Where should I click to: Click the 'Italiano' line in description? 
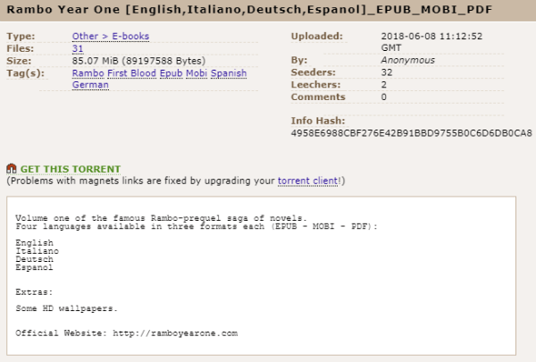pyautogui.click(x=37, y=251)
